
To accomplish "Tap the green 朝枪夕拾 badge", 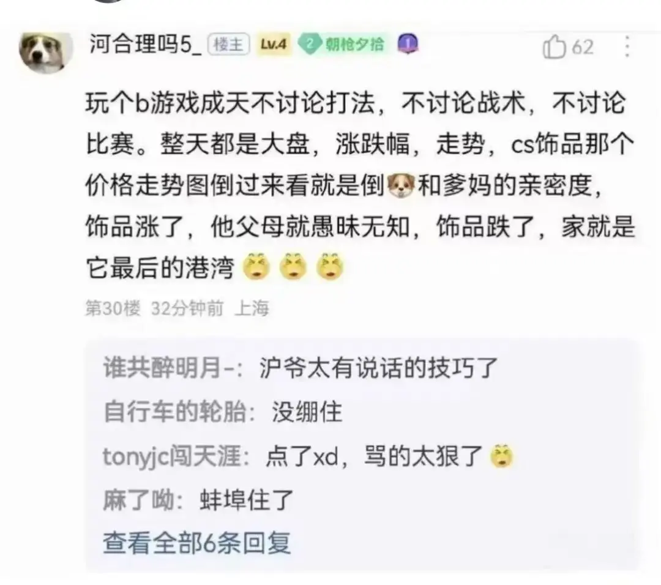I will pos(342,44).
